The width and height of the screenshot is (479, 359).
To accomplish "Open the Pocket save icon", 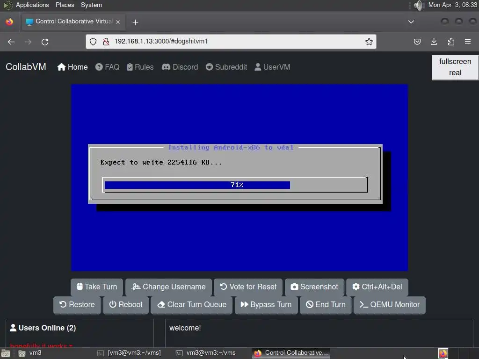I will (x=417, y=42).
